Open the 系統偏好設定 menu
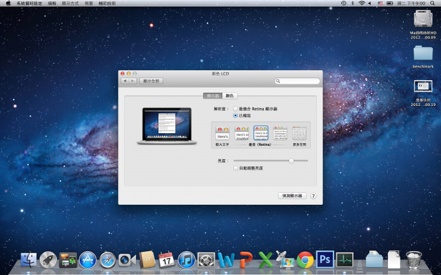The height and width of the screenshot is (275, 441). pyautogui.click(x=29, y=3)
